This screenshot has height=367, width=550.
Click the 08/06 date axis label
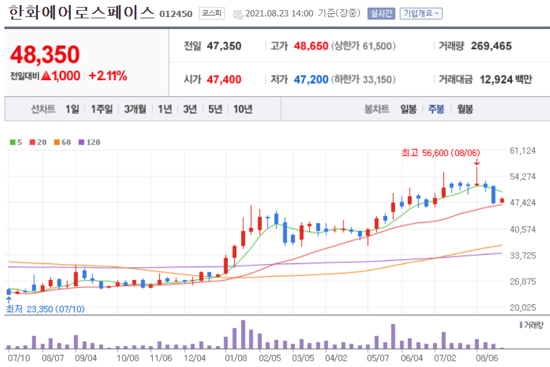point(486,358)
